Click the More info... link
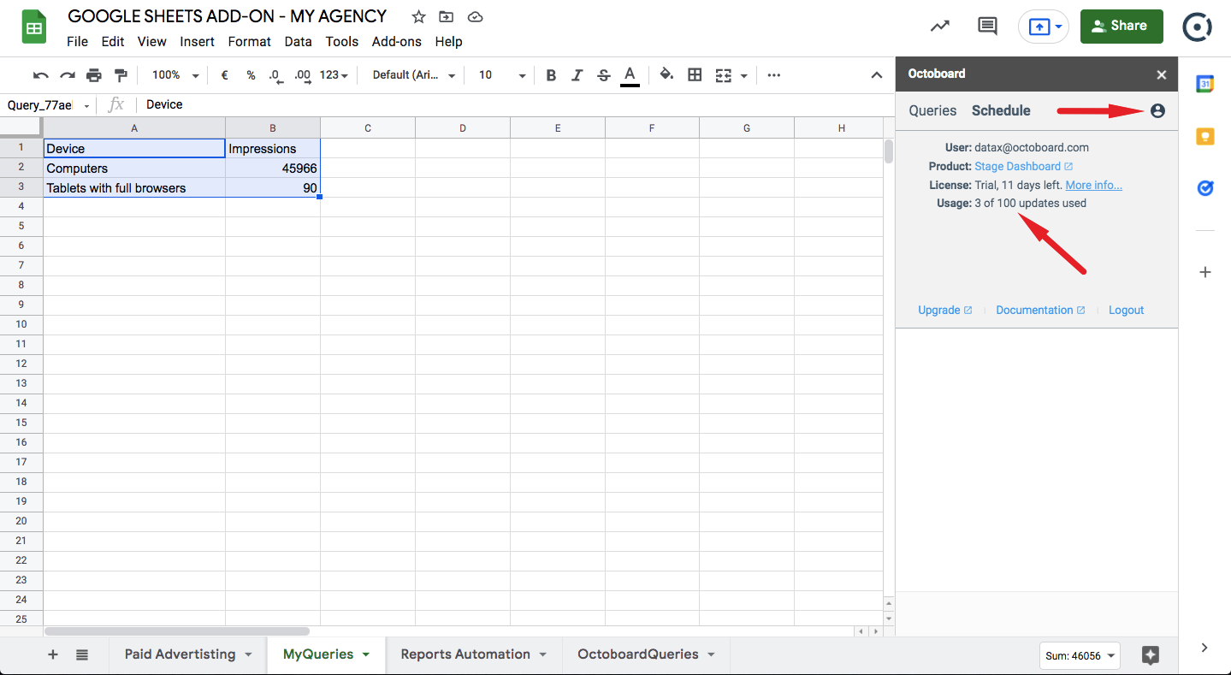This screenshot has height=675, width=1231. coord(1093,185)
